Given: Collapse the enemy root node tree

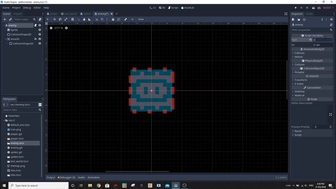Looking at the screenshot, I should click(4, 25).
